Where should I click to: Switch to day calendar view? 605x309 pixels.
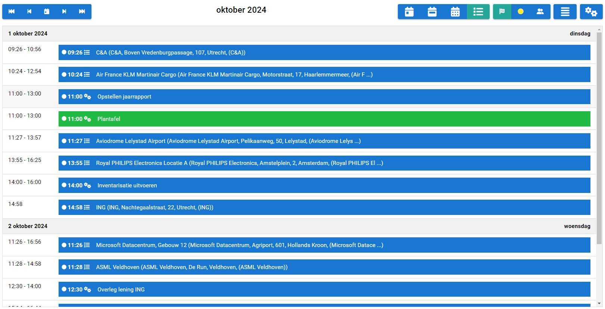pos(409,12)
